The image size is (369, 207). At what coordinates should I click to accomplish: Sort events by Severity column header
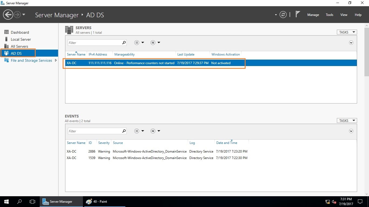(104, 143)
